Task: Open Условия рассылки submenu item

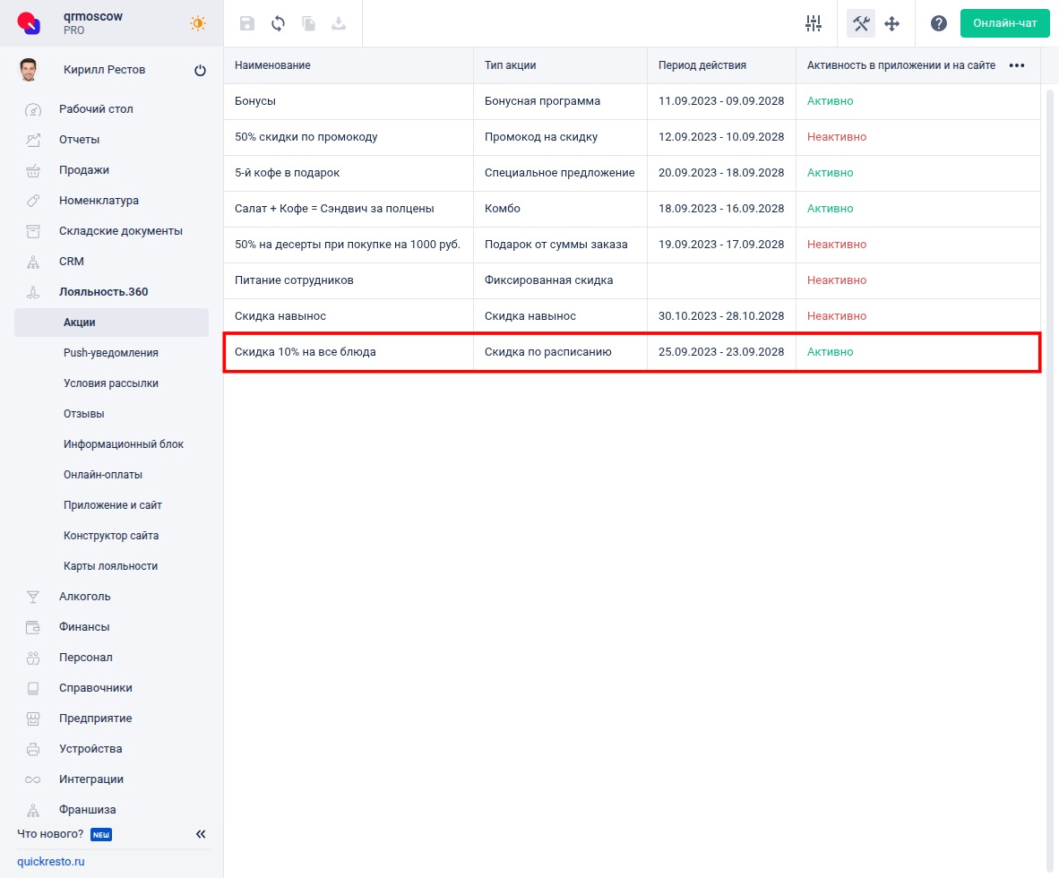Action: tap(111, 383)
